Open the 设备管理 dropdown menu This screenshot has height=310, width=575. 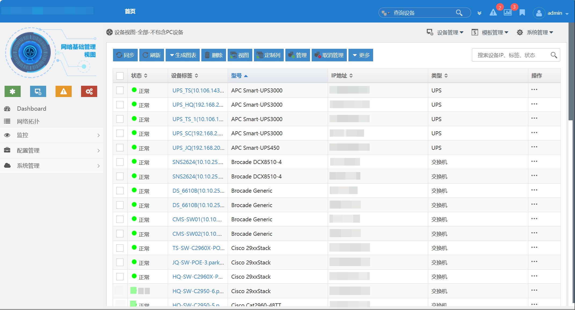tap(445, 32)
